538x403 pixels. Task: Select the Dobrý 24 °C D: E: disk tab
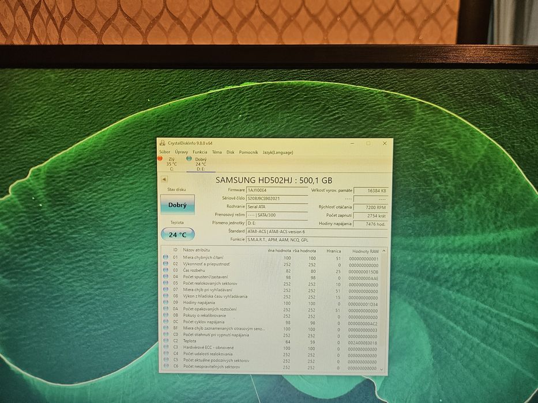[201, 164]
